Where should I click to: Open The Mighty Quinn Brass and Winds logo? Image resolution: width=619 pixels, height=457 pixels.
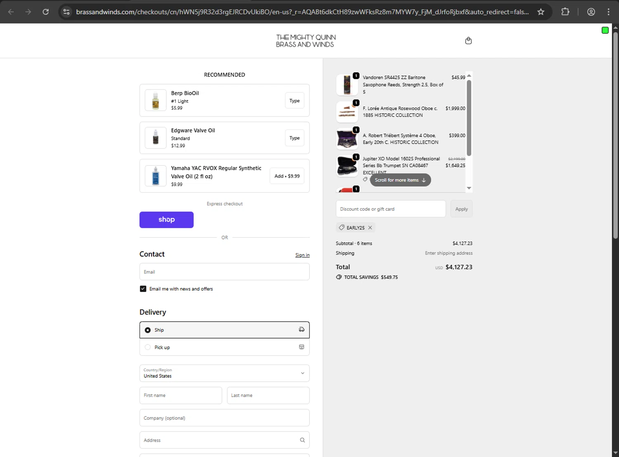tap(306, 41)
